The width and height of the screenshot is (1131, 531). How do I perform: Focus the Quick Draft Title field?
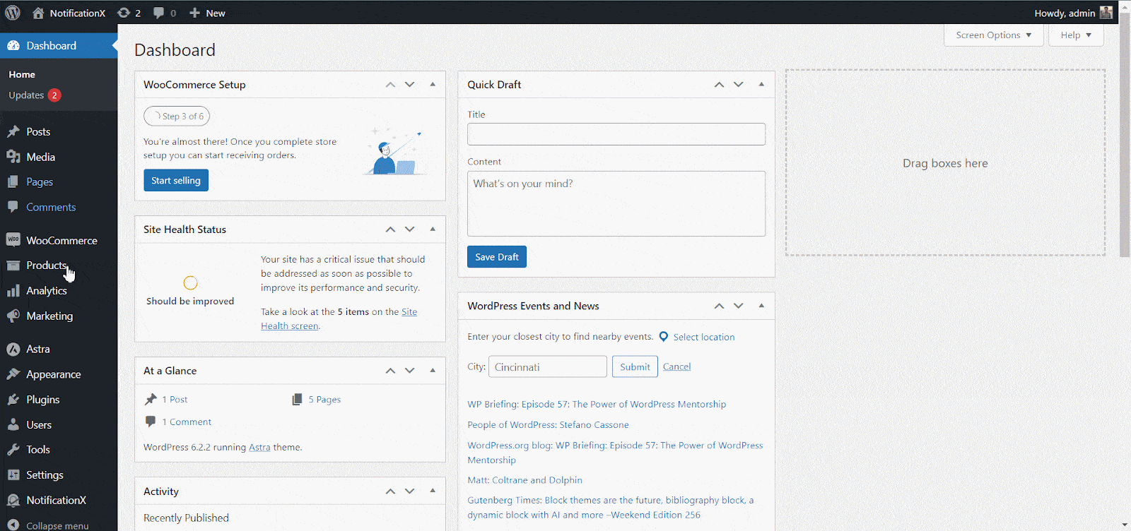[x=616, y=134]
